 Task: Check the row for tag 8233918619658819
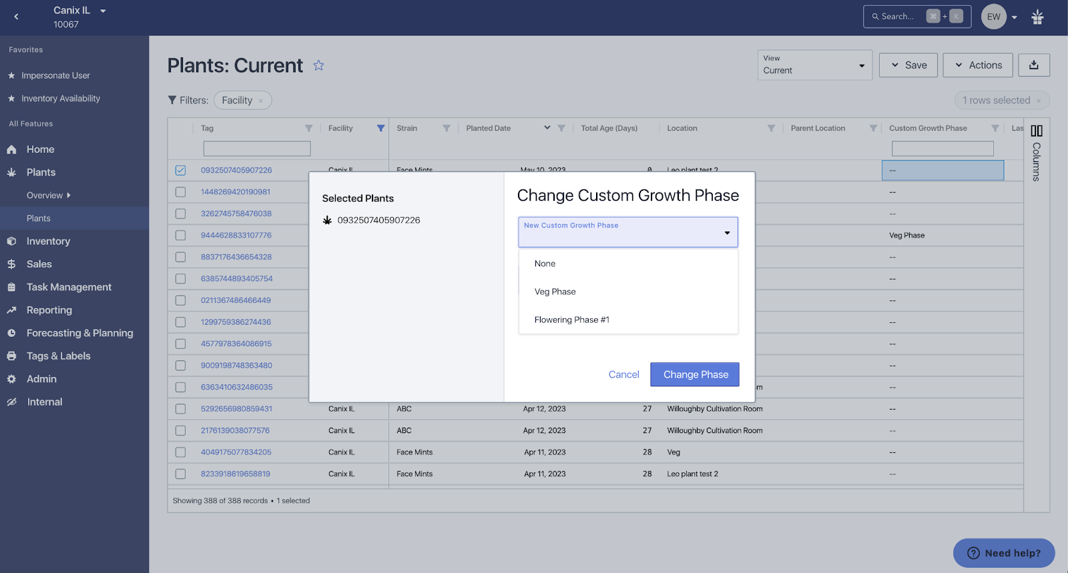pos(180,474)
